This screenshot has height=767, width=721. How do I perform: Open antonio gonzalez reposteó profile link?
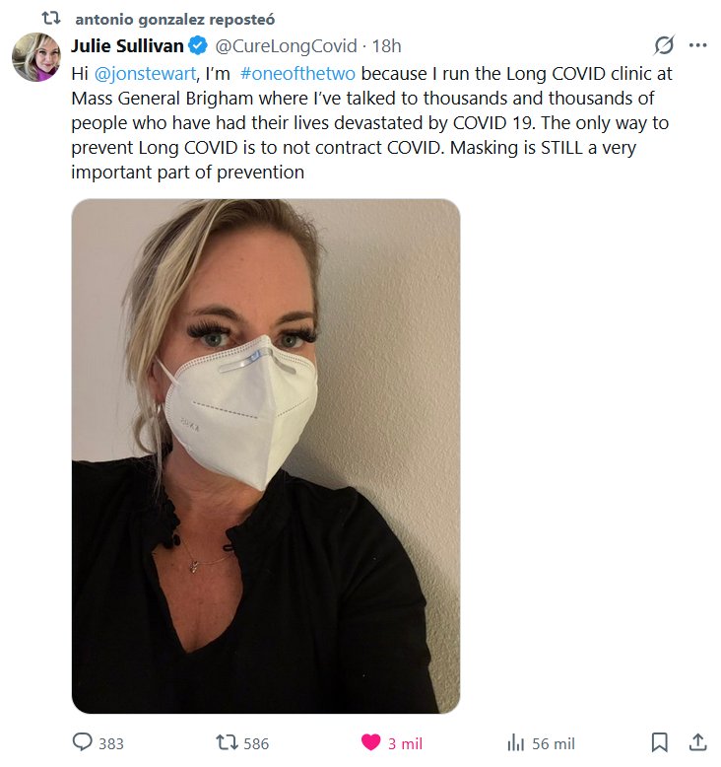[x=175, y=19]
